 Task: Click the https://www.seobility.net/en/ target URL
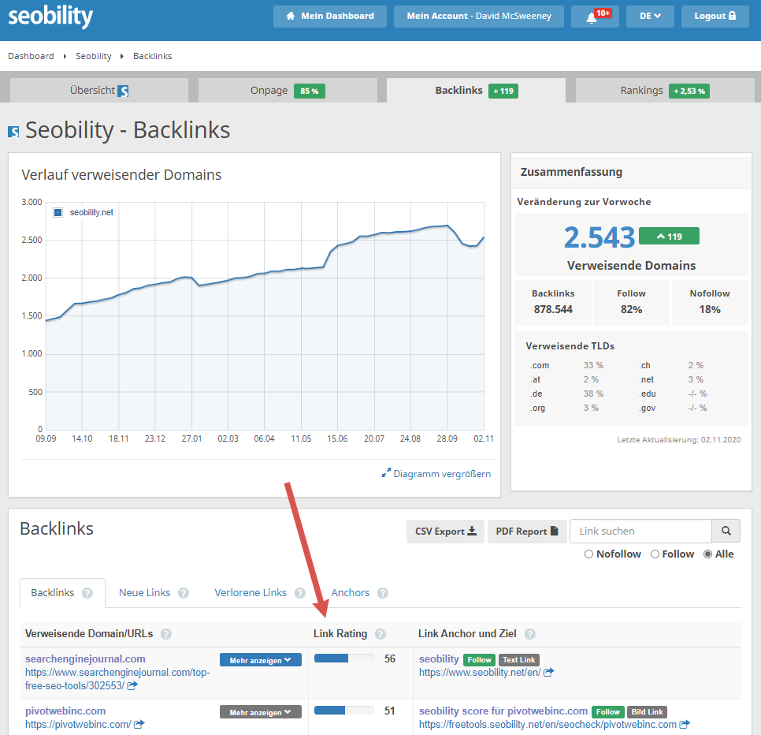click(480, 673)
